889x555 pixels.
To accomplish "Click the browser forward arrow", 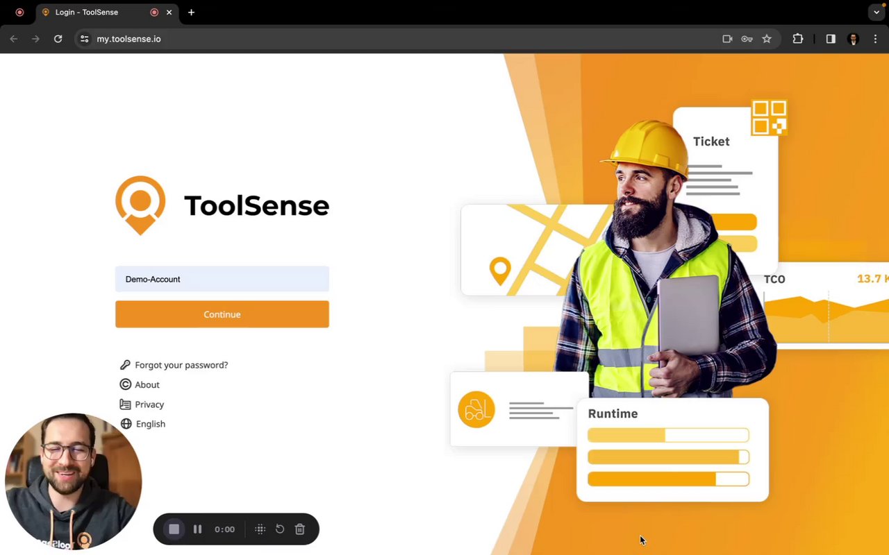I will 36,39.
